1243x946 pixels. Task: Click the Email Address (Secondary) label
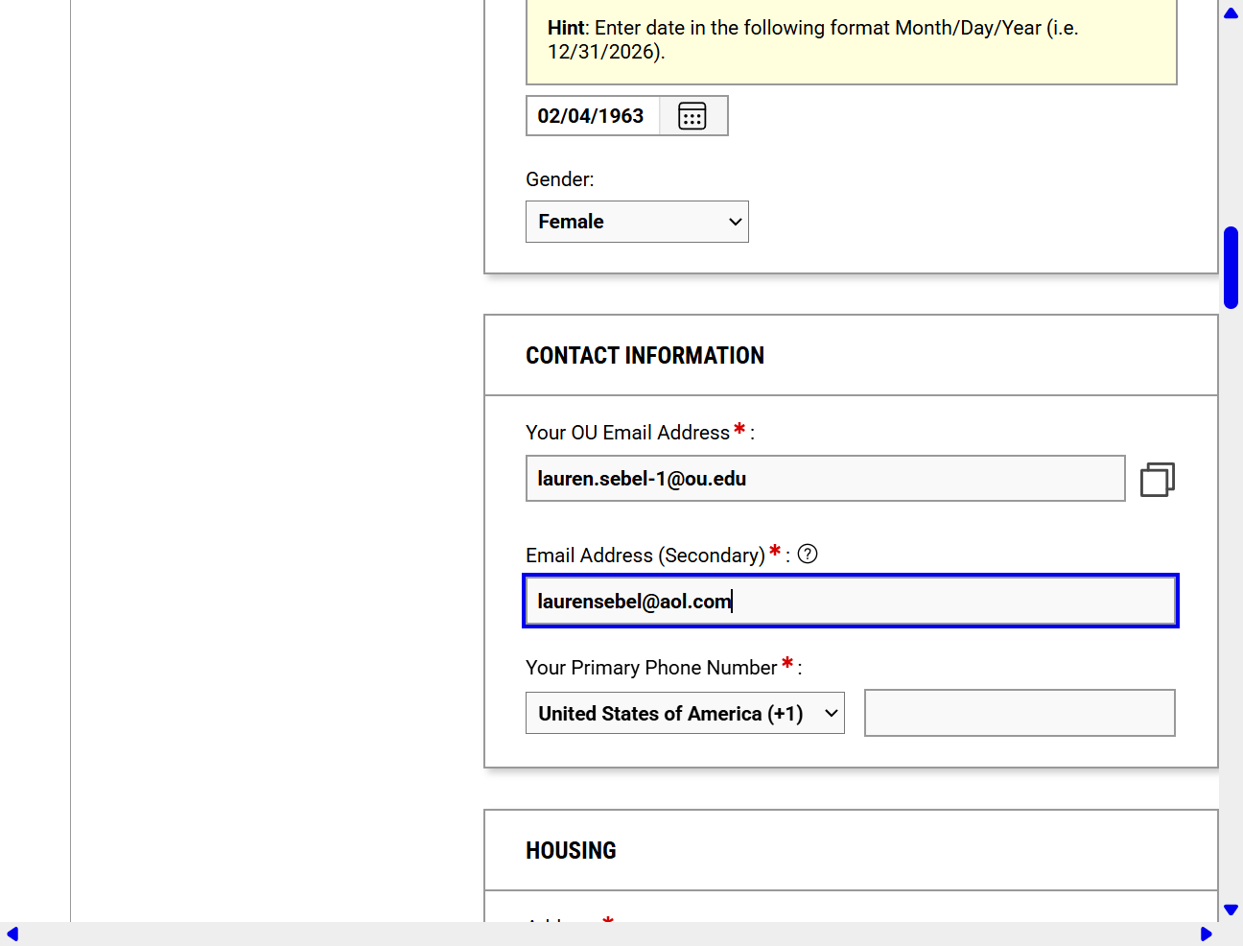point(645,556)
